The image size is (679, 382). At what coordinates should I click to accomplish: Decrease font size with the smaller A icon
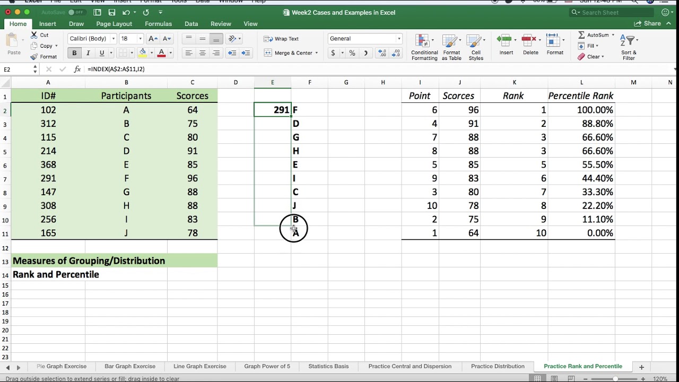[167, 39]
